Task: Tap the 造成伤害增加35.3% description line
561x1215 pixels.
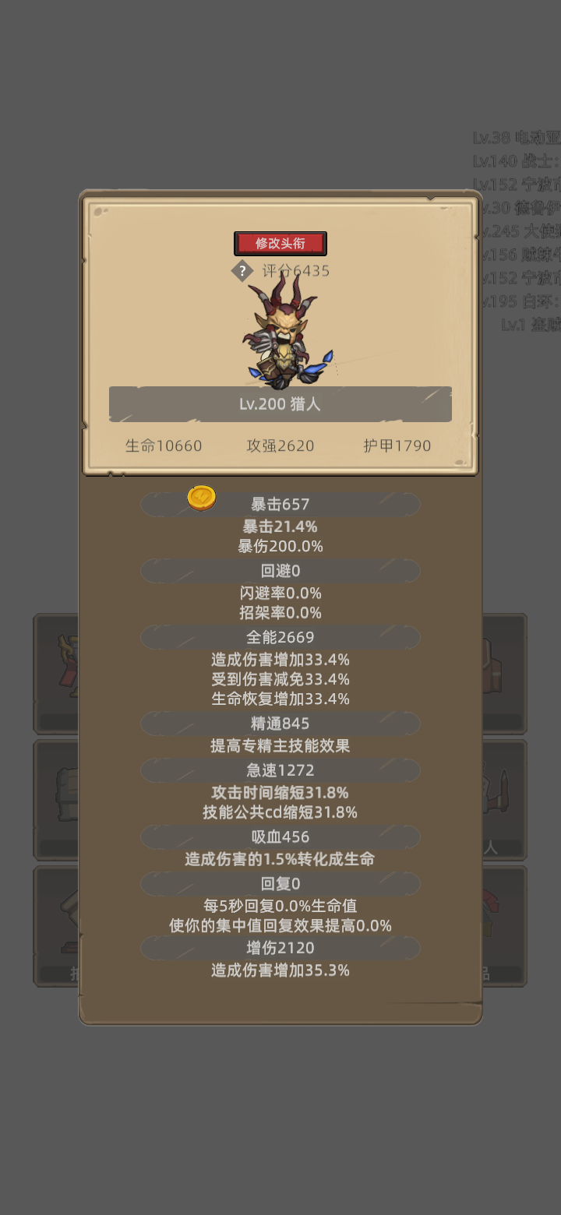Action: click(x=280, y=970)
